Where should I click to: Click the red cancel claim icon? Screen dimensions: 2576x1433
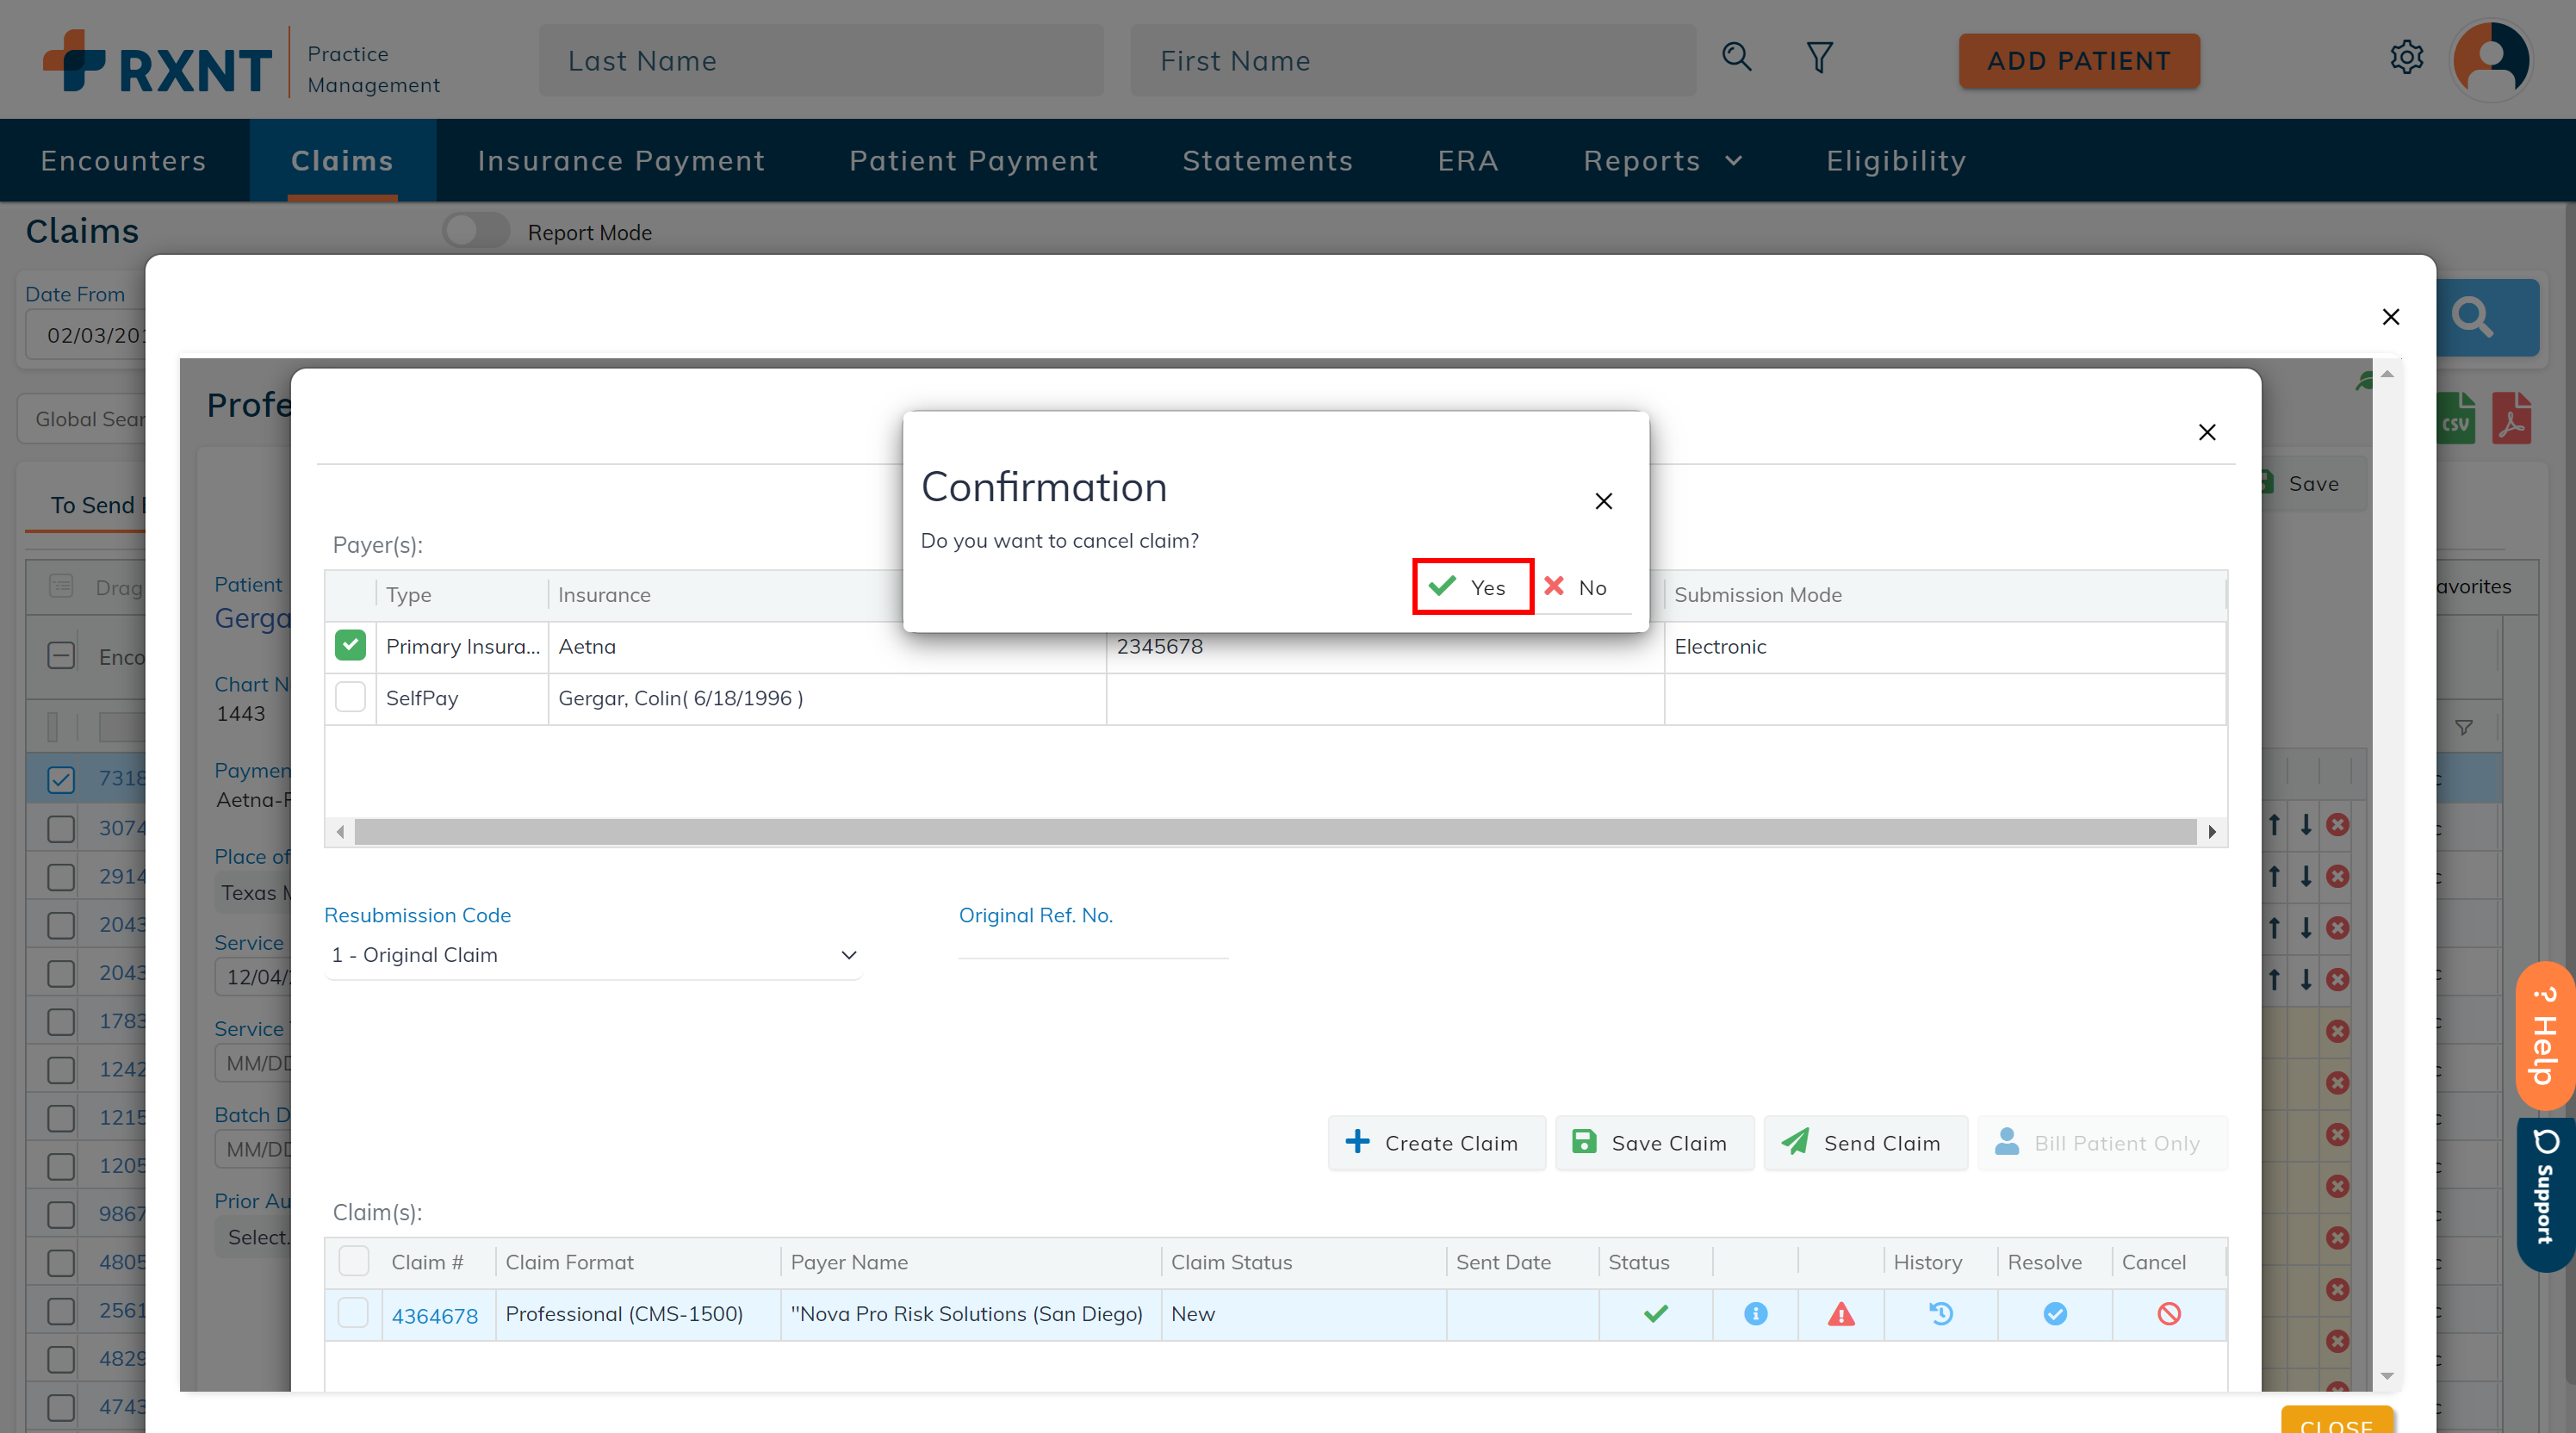[x=2168, y=1314]
